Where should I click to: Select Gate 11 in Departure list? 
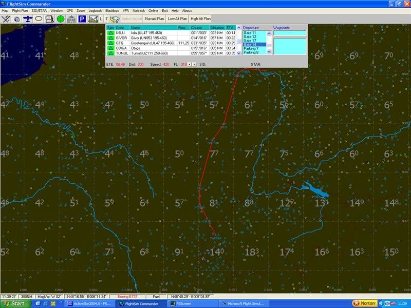254,33
